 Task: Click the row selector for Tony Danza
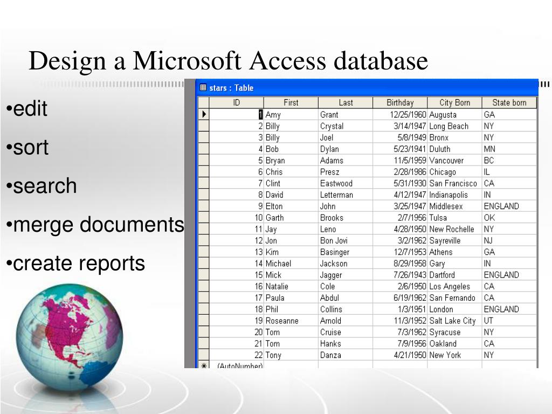[204, 355]
